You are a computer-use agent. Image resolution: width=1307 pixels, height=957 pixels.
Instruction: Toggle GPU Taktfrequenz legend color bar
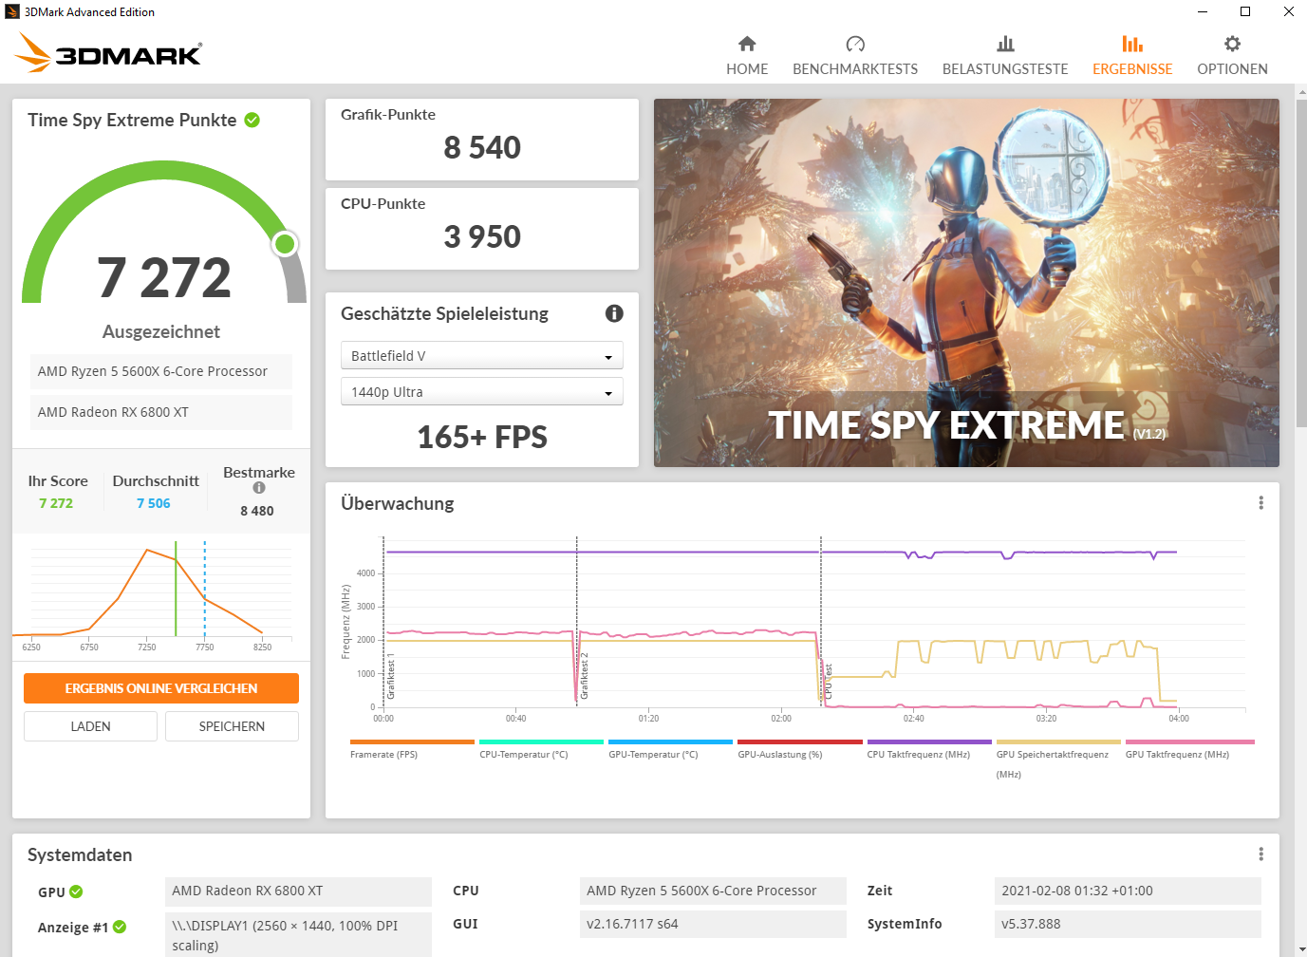point(1189,741)
